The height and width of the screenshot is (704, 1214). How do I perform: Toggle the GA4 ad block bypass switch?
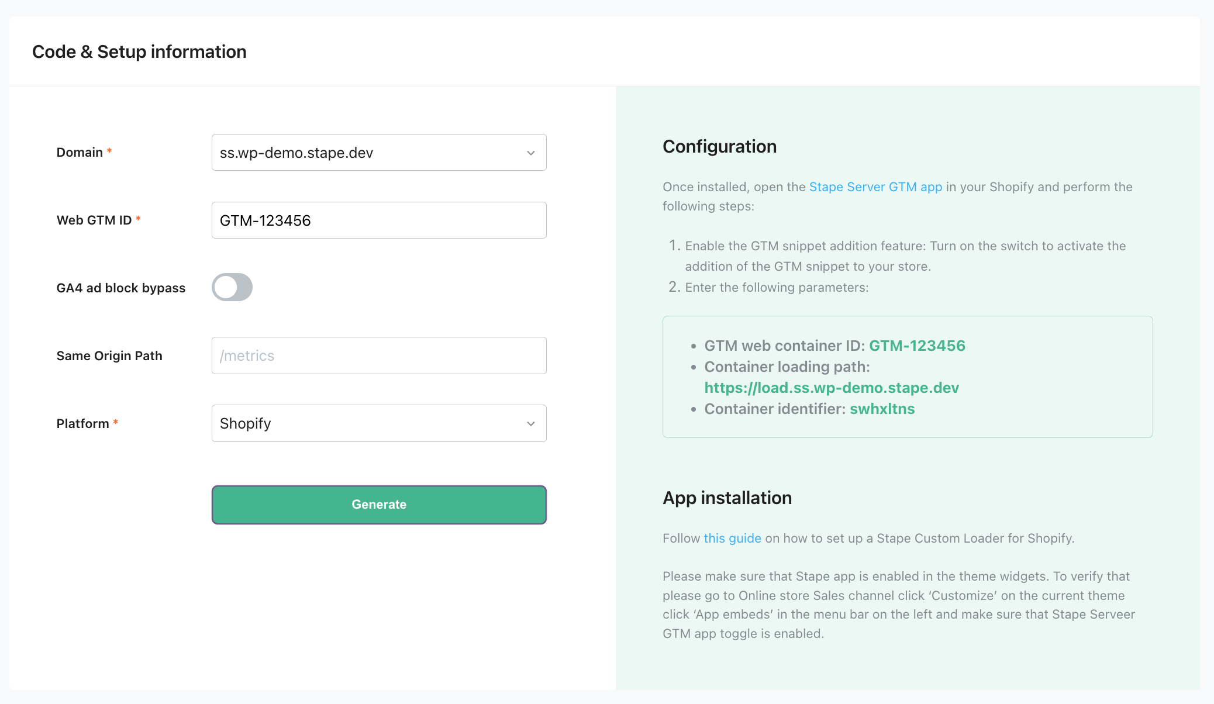232,287
